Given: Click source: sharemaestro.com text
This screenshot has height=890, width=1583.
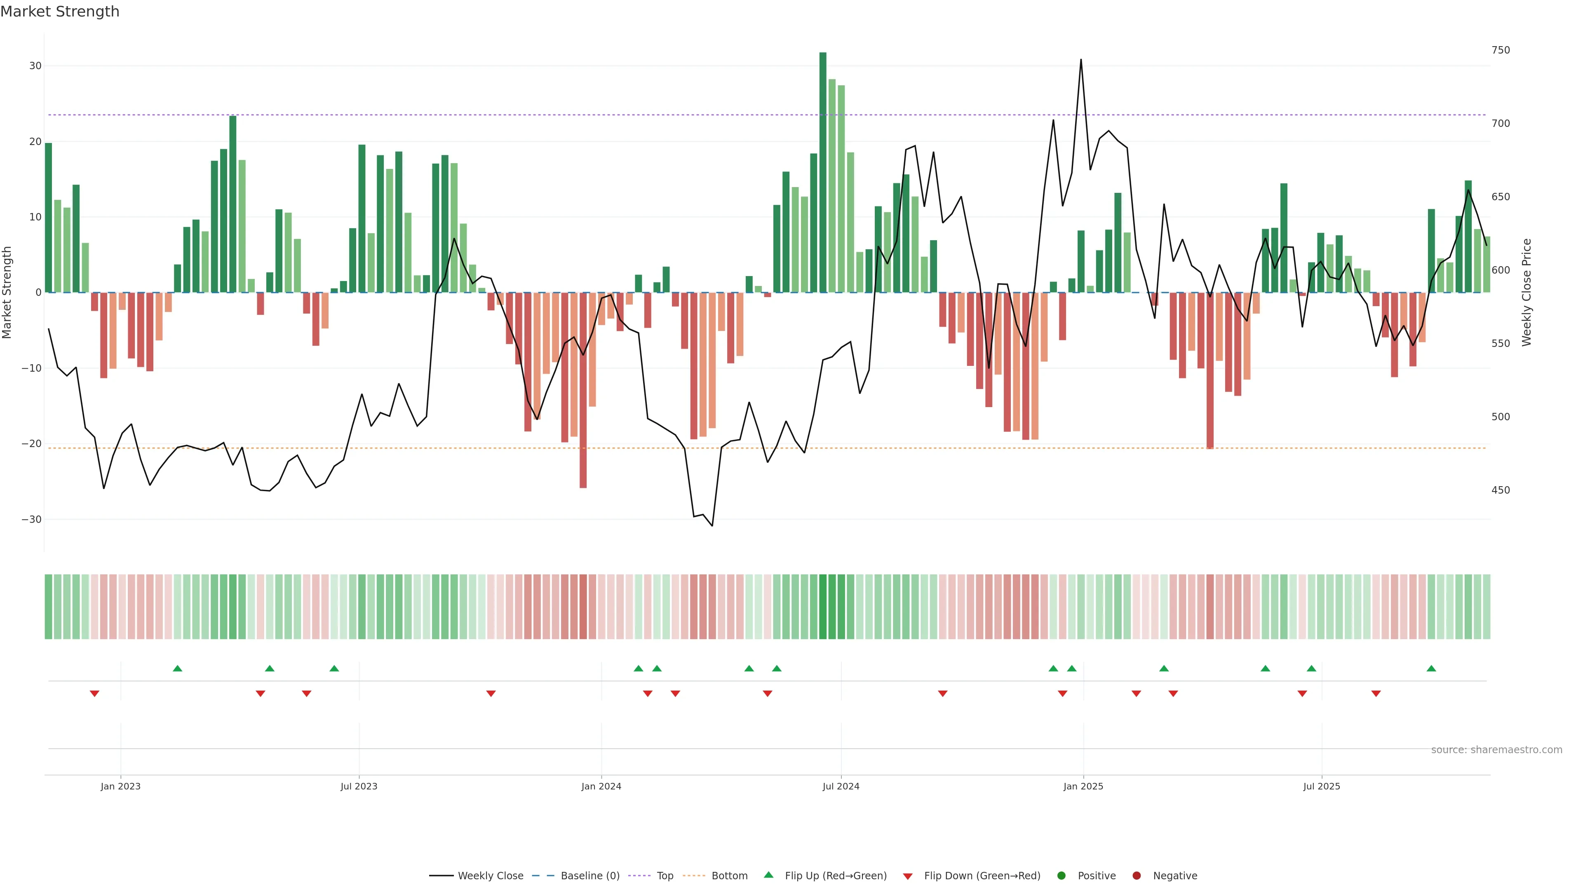Looking at the screenshot, I should pyautogui.click(x=1496, y=749).
